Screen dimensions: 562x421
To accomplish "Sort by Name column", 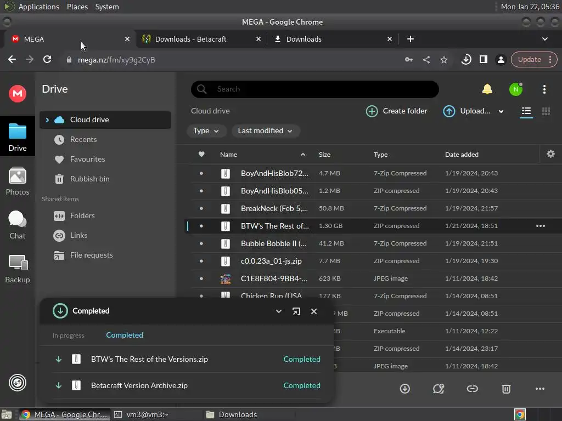I will [x=228, y=155].
